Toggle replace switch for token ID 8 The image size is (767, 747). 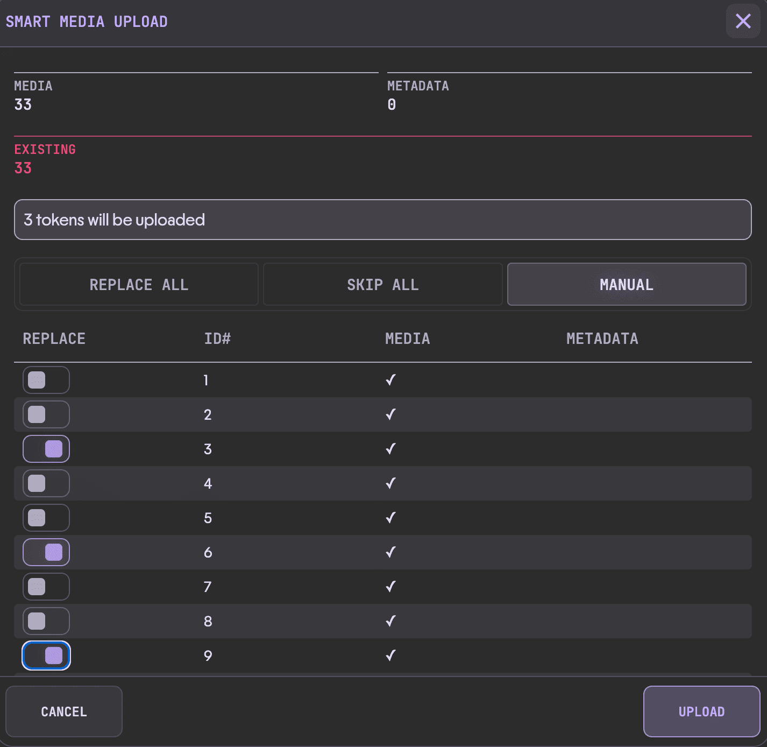[46, 621]
